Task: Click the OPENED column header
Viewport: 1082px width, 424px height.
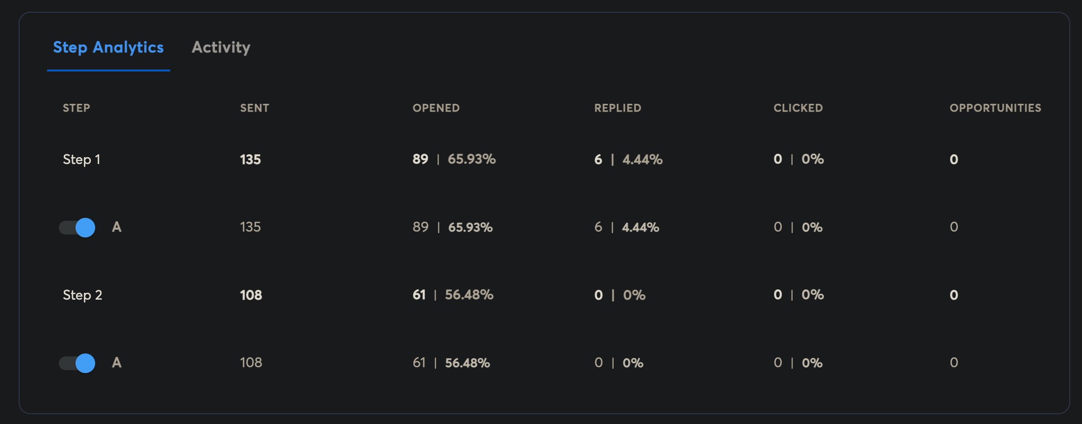Action: (436, 108)
